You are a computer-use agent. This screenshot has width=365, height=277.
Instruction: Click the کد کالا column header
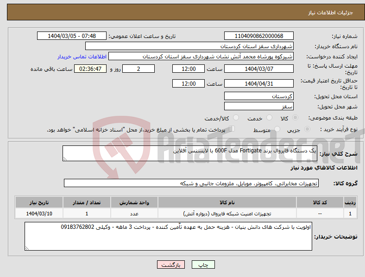coord(320,202)
